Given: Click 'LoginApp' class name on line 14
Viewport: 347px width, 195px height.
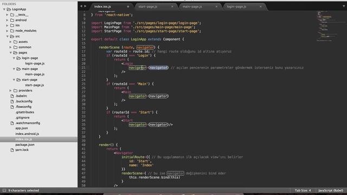Looking at the screenshot, I should coord(138,40).
